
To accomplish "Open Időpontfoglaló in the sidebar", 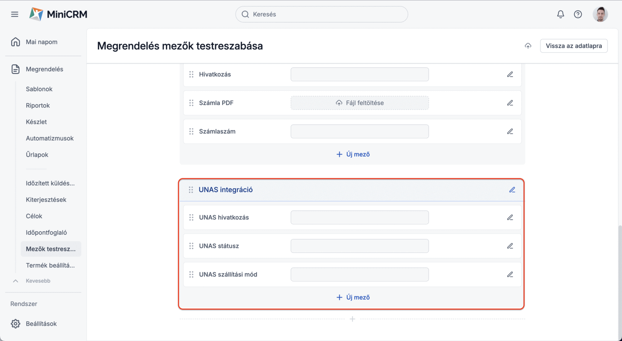I will 46,232.
